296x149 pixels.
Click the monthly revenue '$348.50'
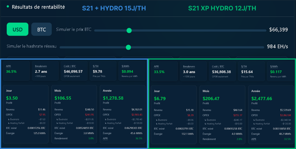[x=90, y=110]
